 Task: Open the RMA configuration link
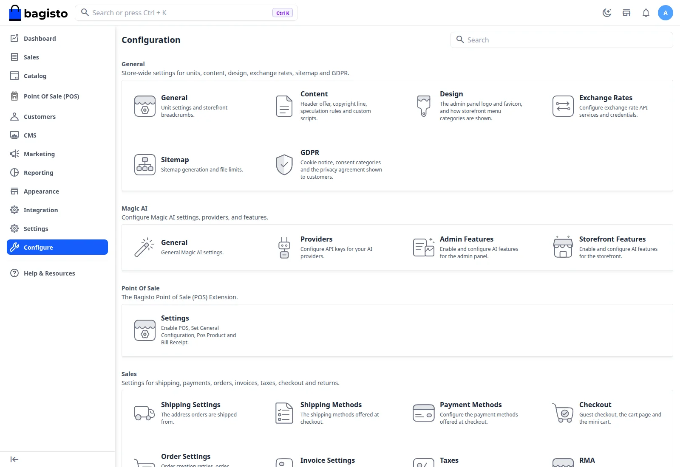tap(587, 460)
